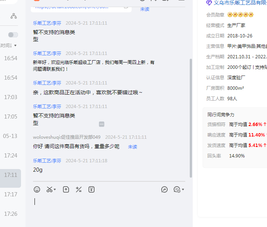This screenshot has width=267, height=227.
Task: Select the 05-13 conversation in list
Action: coord(10,136)
